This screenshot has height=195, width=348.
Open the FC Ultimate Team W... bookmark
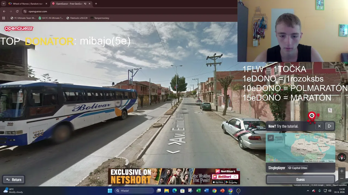23,18
